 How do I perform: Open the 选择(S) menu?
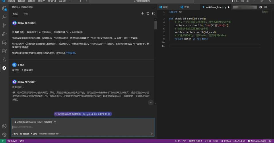click(31, 1)
